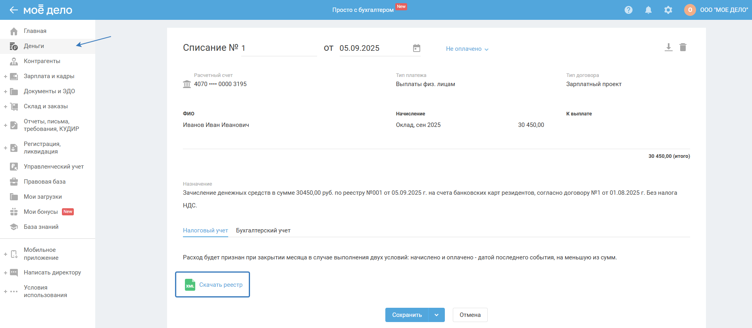Click the Мои бонусы gift icon
Image resolution: width=752 pixels, height=328 pixels.
pos(14,212)
